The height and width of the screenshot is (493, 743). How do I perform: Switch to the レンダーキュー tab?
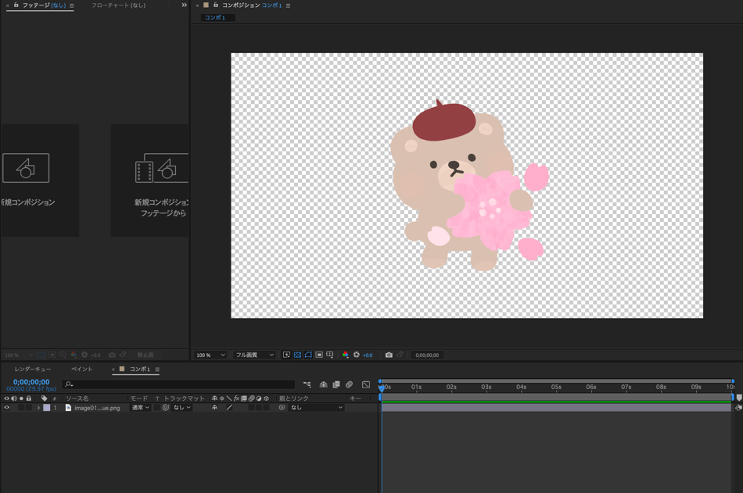[32, 369]
